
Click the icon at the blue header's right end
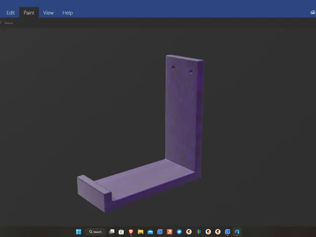pyautogui.click(x=313, y=12)
